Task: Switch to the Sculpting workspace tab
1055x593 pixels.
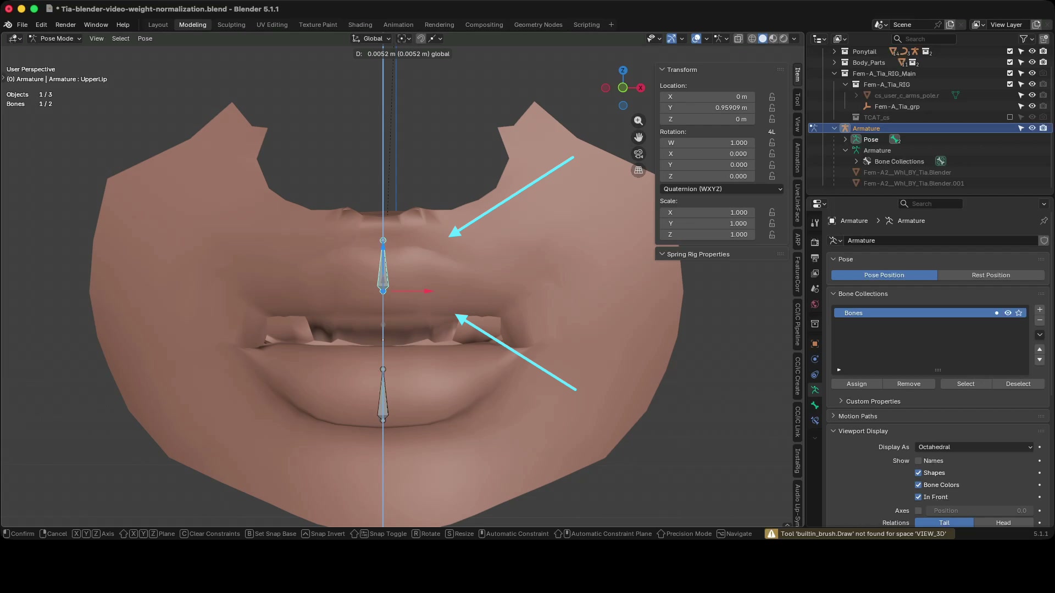Action: click(x=231, y=25)
